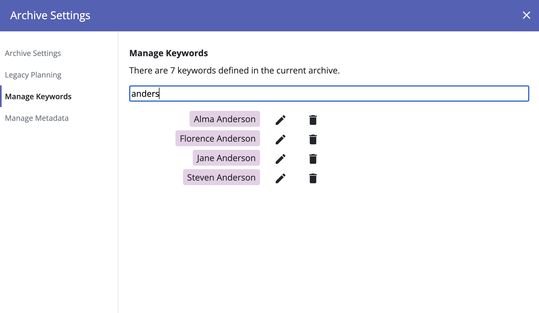
Task: Remove the Steven Anderson keyword
Action: (313, 178)
